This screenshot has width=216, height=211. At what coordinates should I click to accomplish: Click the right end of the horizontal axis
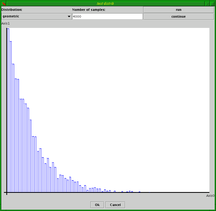209,192
